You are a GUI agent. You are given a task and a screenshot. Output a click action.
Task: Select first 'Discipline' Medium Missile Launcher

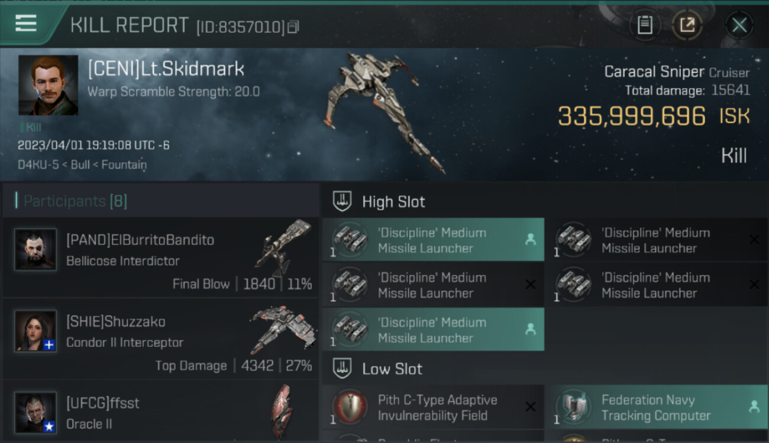(x=433, y=240)
